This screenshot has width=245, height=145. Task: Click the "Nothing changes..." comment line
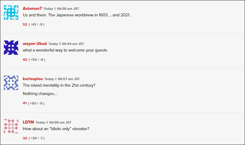pos(40,94)
